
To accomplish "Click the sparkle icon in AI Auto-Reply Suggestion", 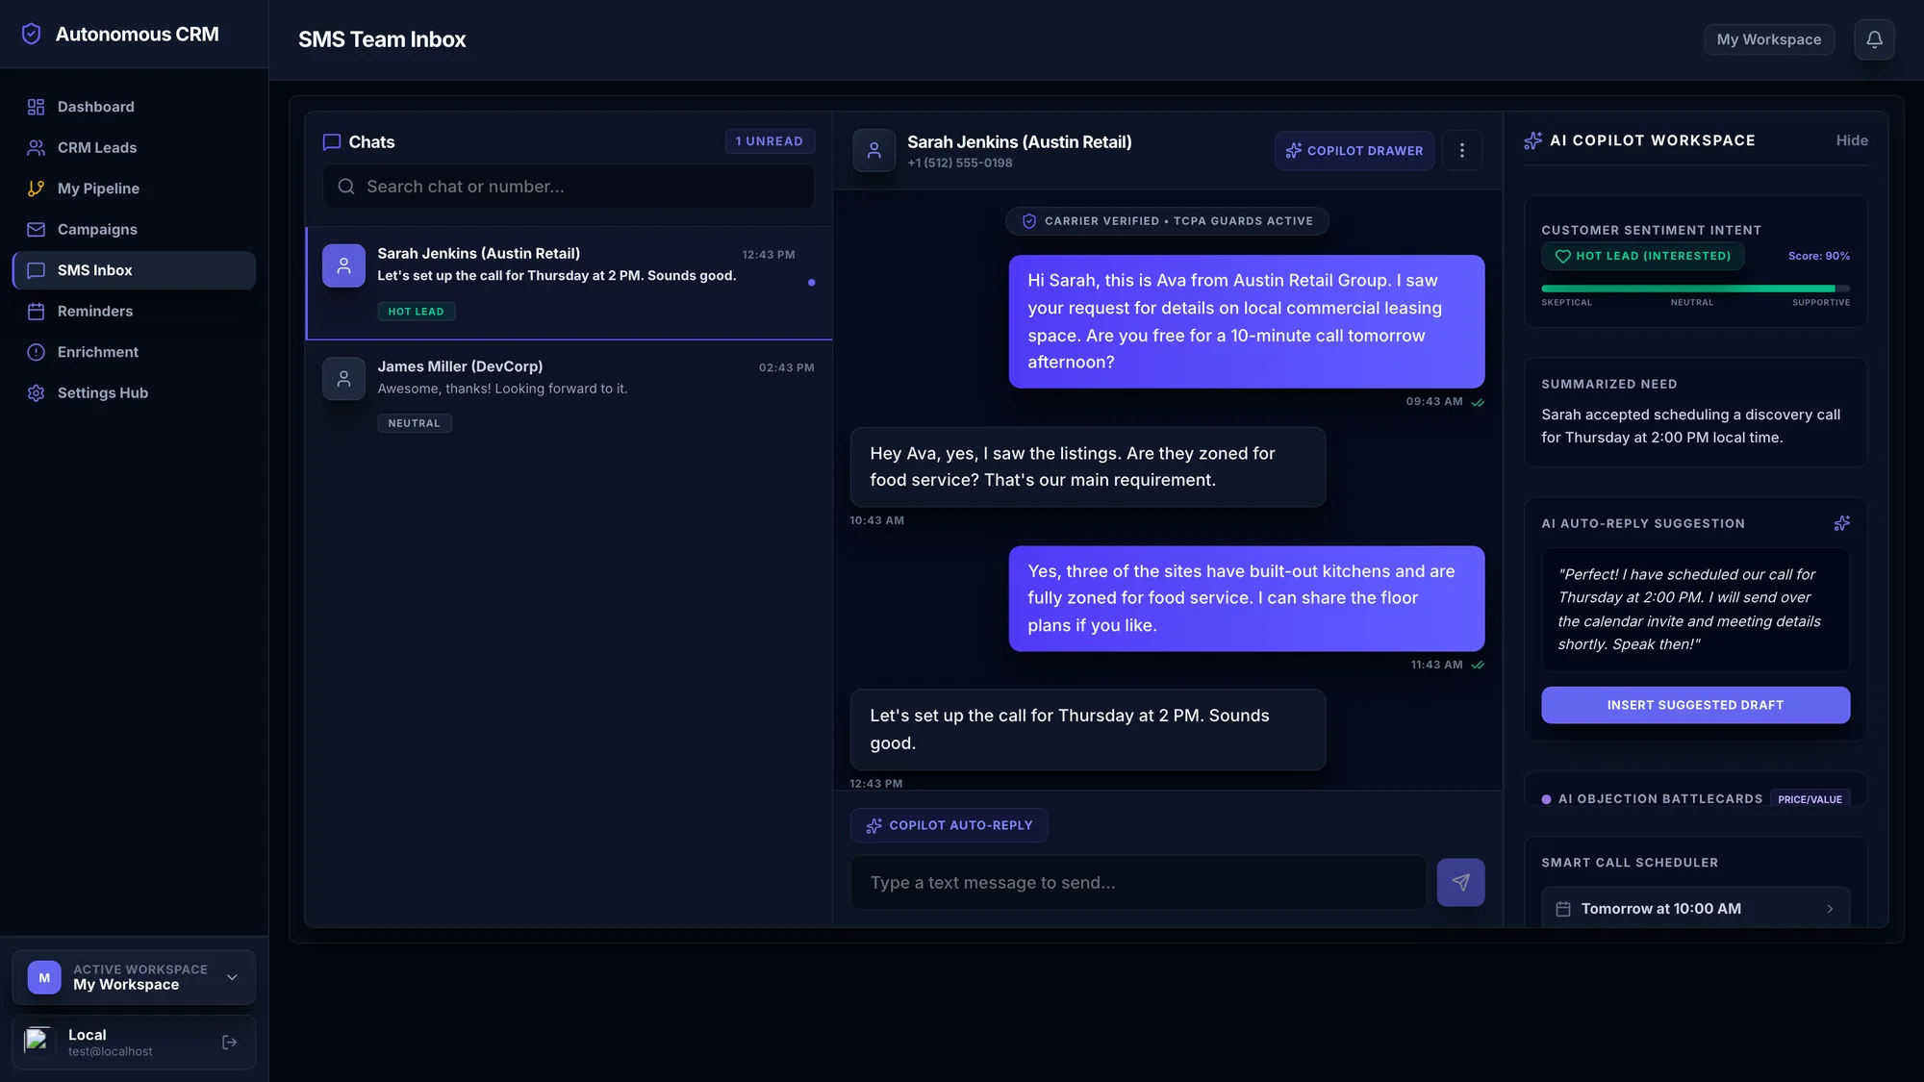I will point(1841,523).
